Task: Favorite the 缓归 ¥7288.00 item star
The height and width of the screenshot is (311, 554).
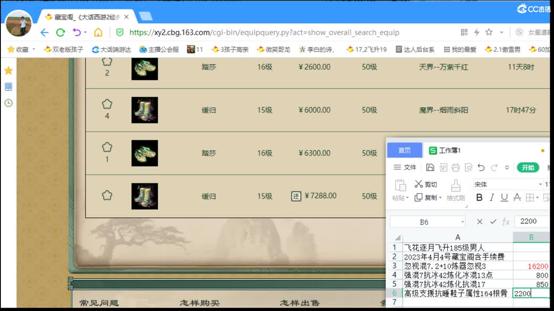Action: tap(107, 195)
